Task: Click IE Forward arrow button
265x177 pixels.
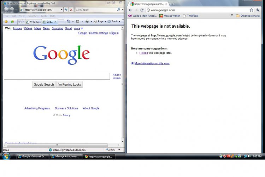Action: (x=12, y=10)
